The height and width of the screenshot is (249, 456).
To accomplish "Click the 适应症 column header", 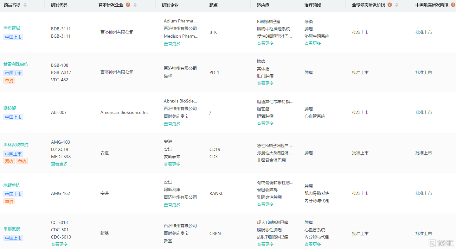I will click(263, 5).
